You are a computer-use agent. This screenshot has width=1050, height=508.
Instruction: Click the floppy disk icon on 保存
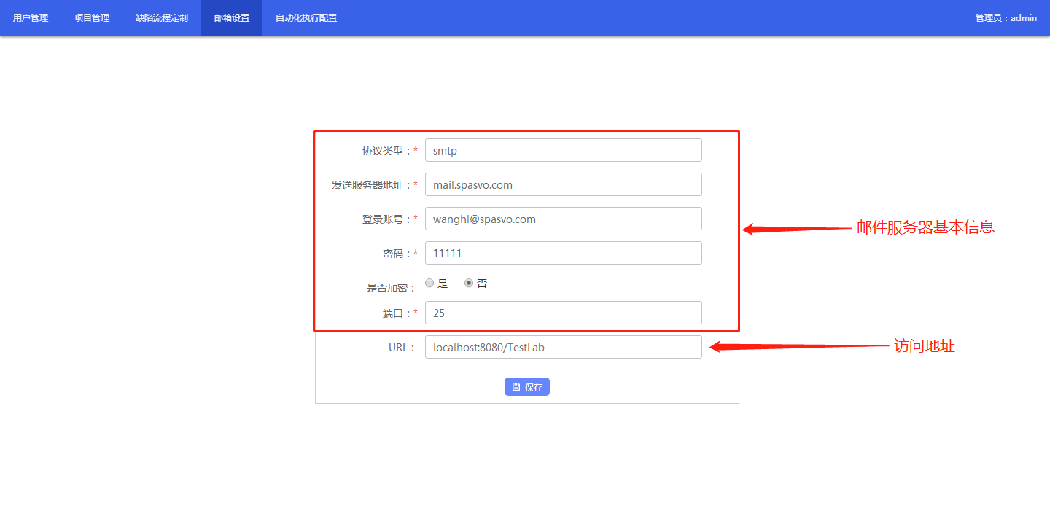click(x=516, y=387)
